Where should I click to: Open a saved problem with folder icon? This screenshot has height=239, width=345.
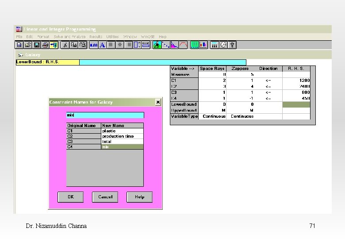click(x=28, y=45)
